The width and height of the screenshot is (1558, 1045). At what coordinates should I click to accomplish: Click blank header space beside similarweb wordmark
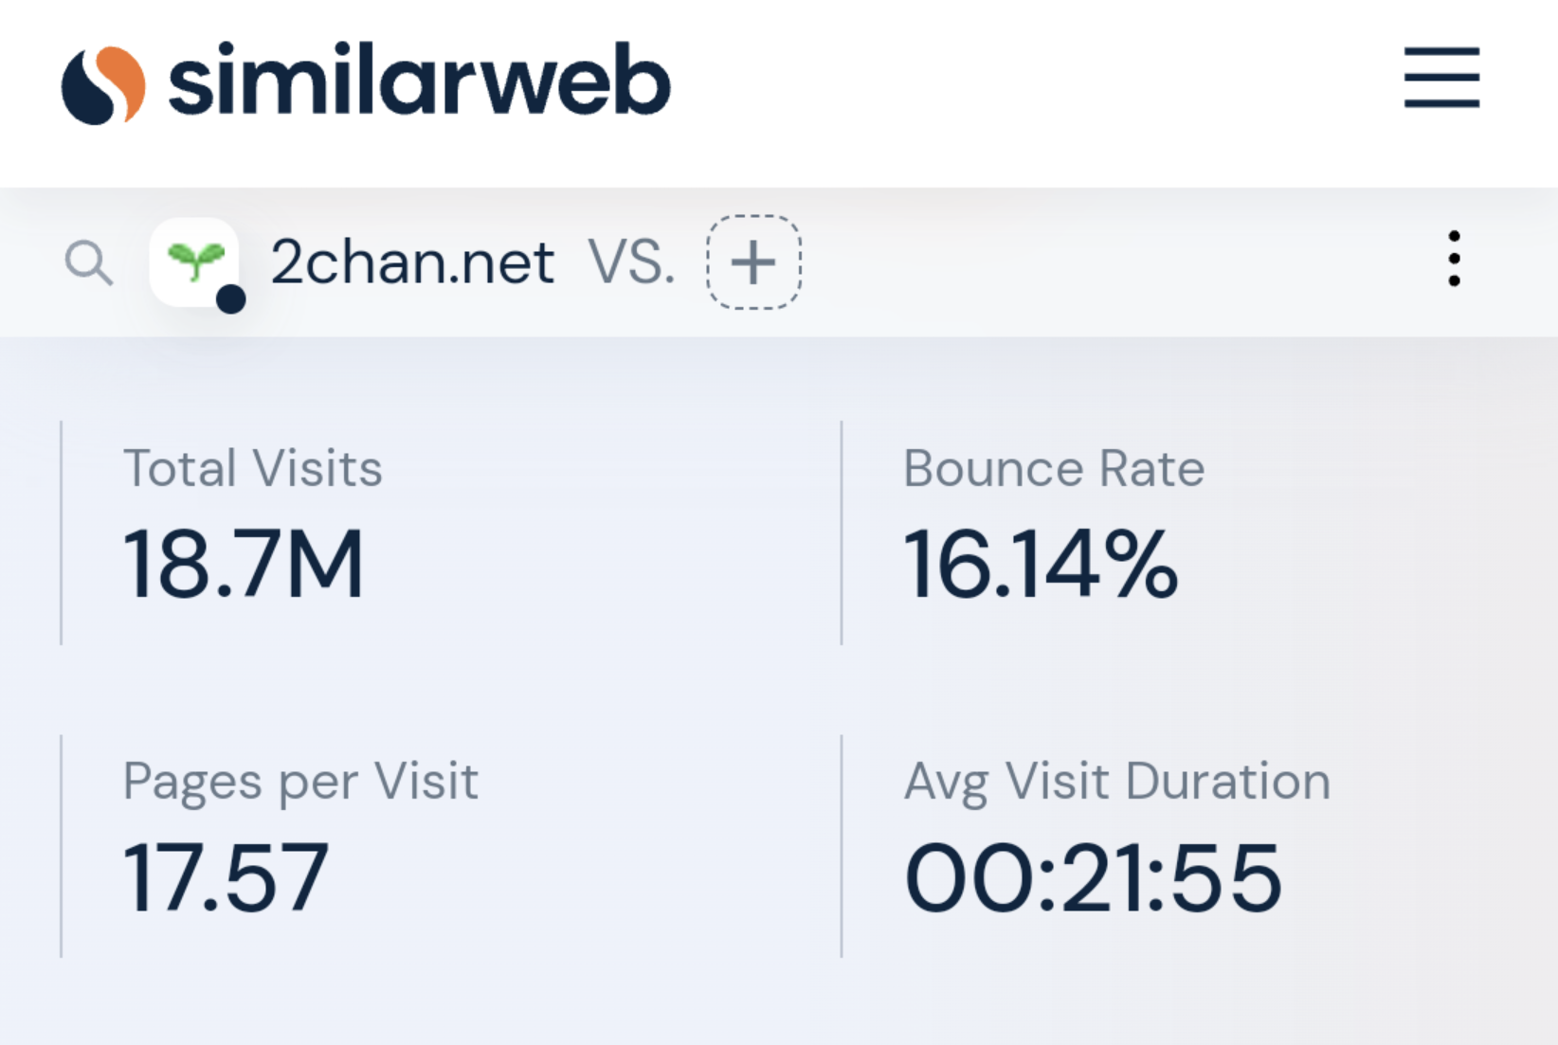(1024, 85)
